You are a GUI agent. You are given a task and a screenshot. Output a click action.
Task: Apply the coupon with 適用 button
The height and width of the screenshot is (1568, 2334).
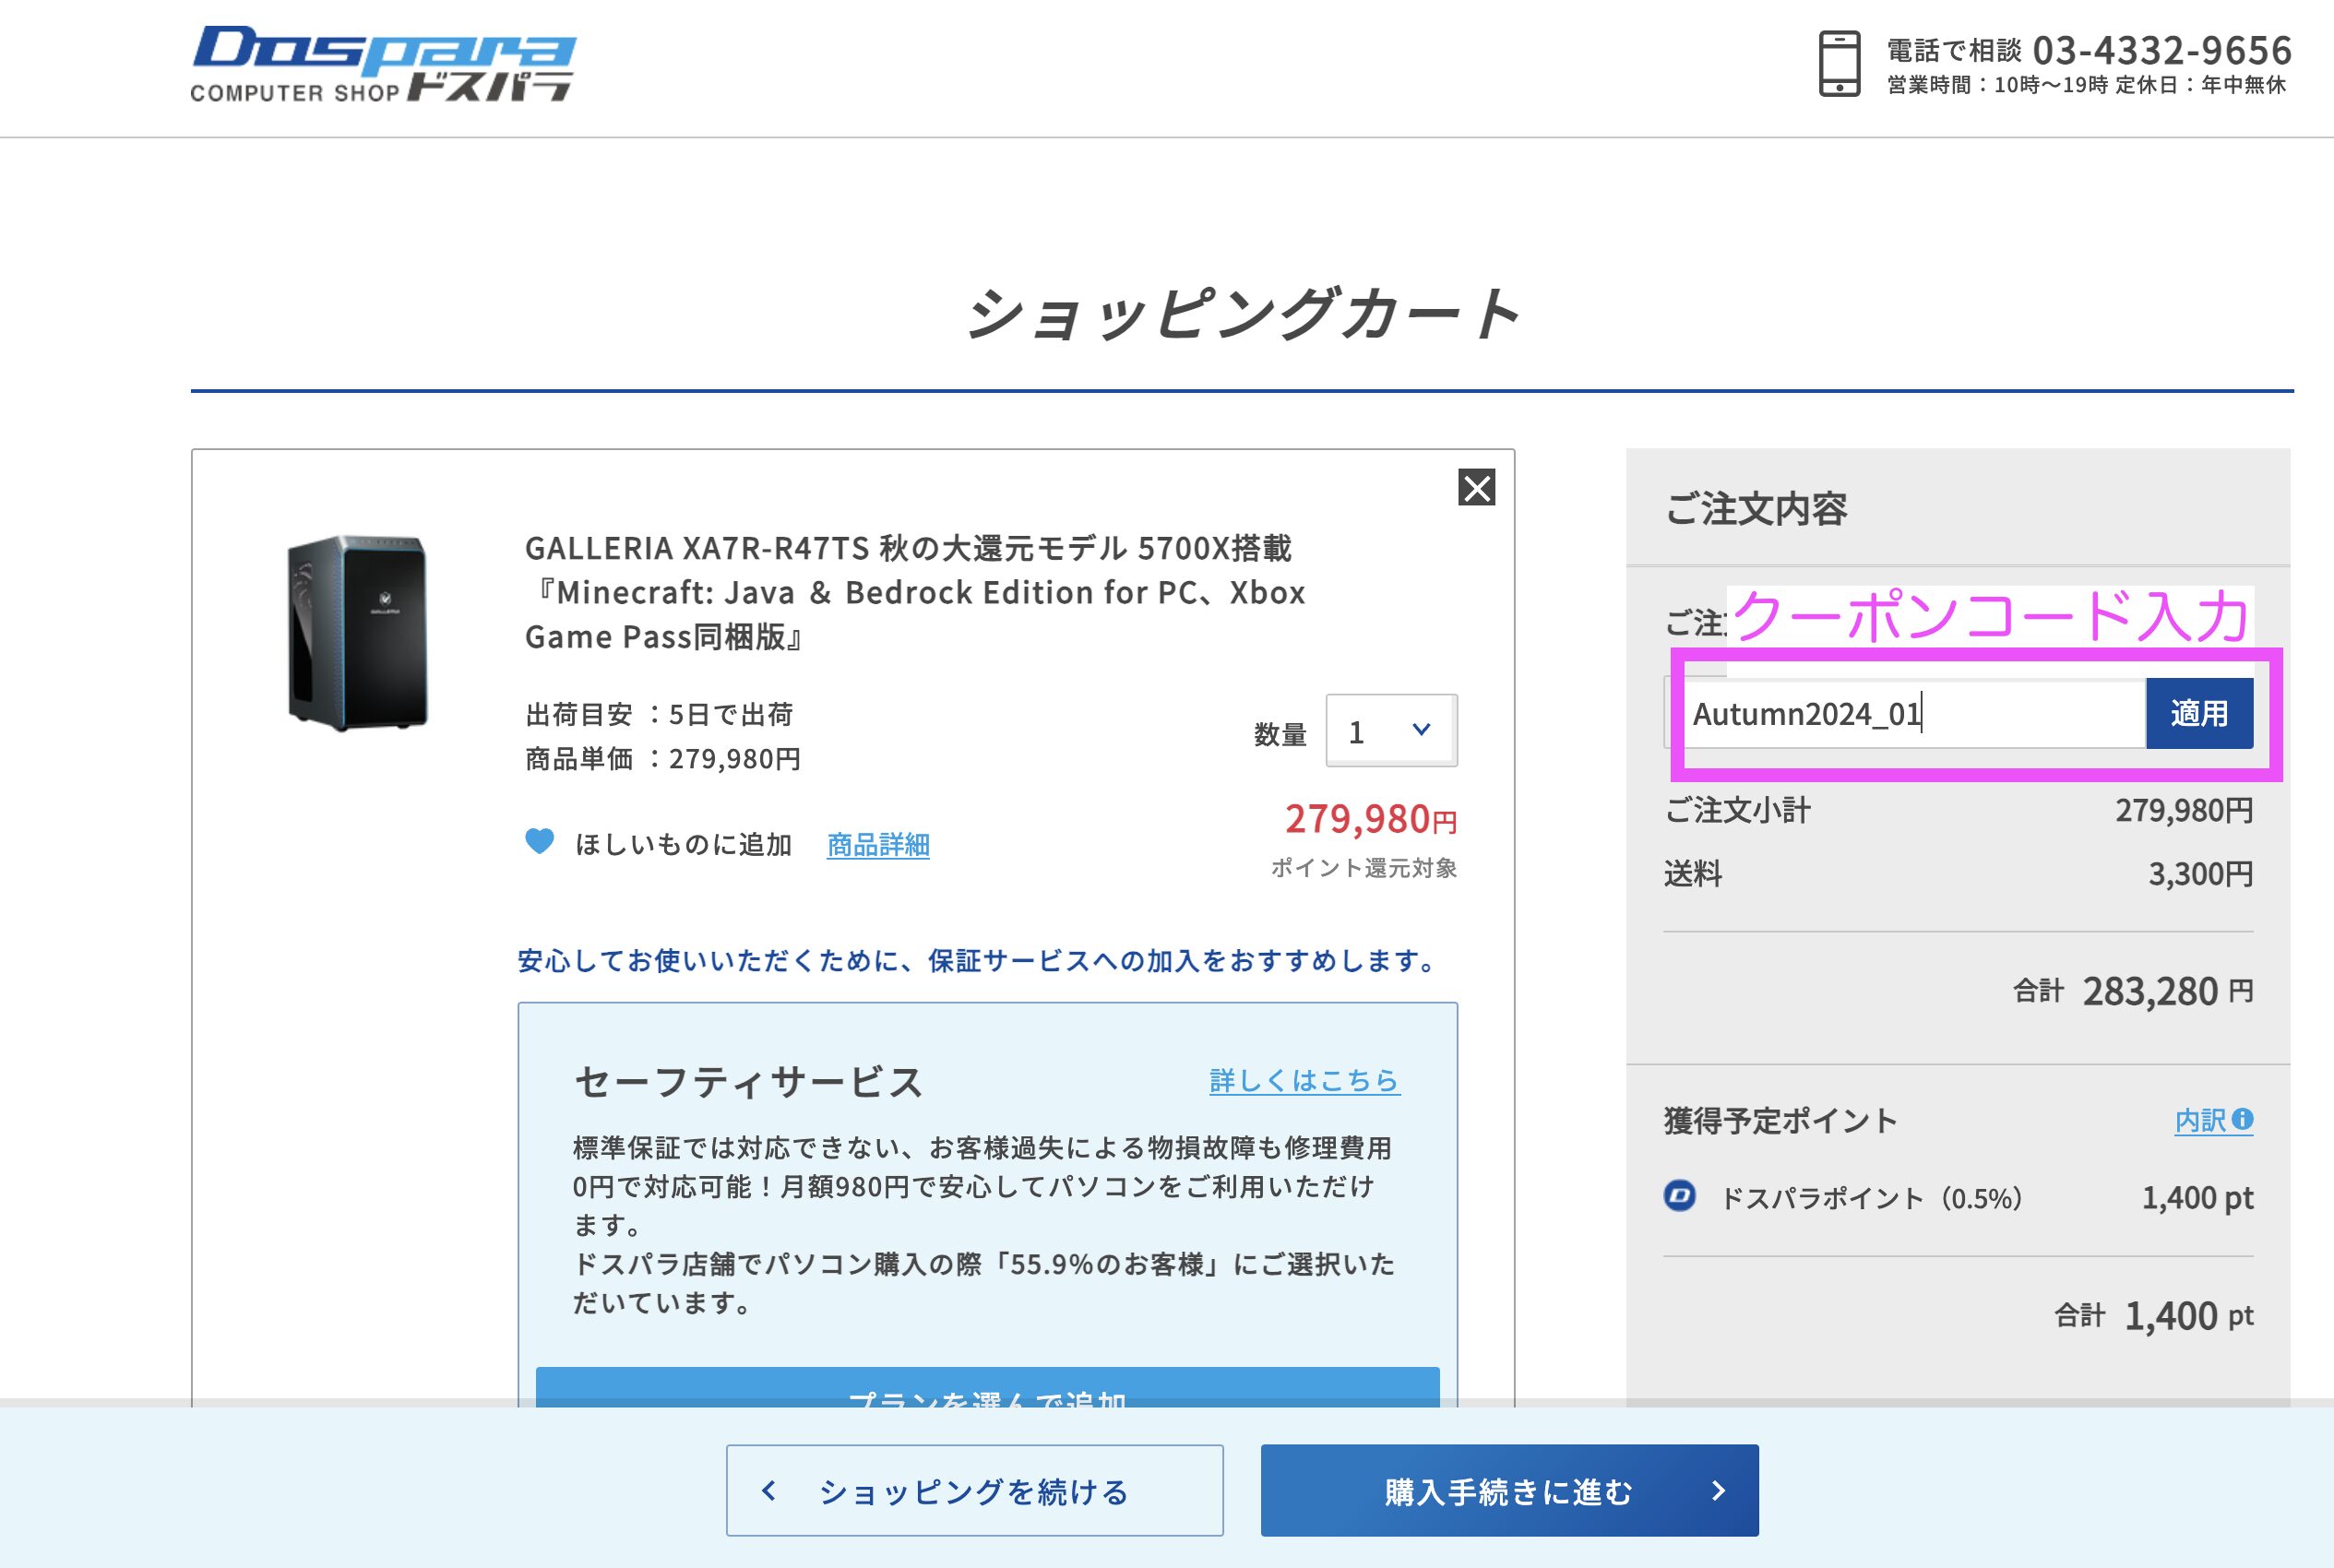pos(2199,714)
